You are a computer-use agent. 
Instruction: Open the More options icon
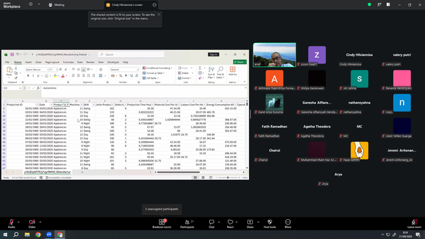(x=288, y=222)
